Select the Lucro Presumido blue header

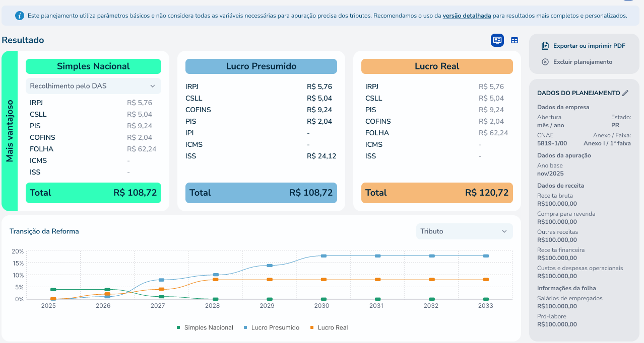coord(261,66)
